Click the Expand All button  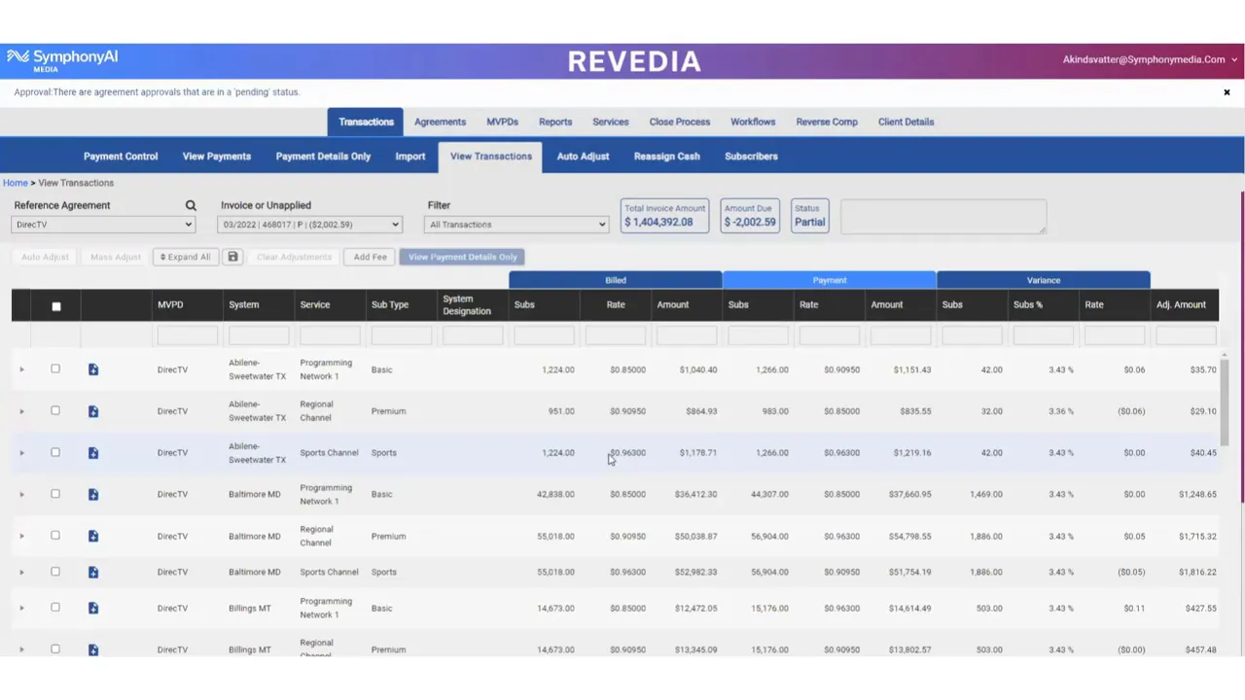[x=185, y=257]
